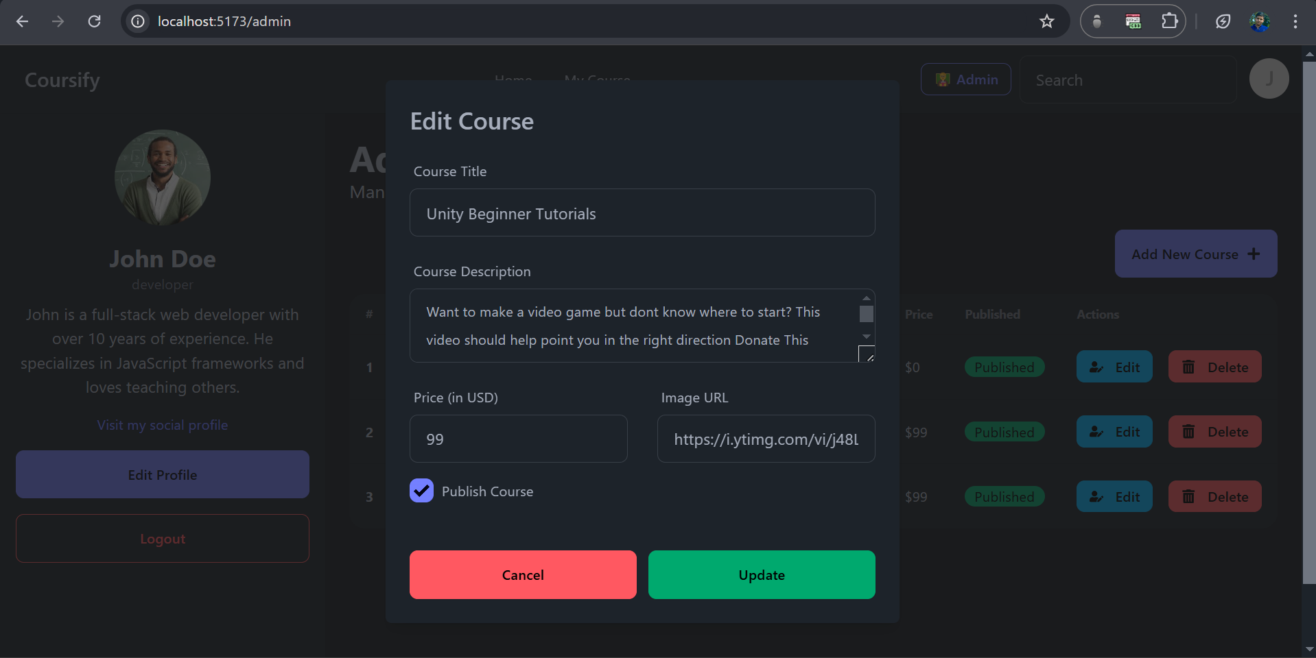The width and height of the screenshot is (1316, 658).
Task: Click the Edit Course dialog heading
Action: click(x=472, y=121)
